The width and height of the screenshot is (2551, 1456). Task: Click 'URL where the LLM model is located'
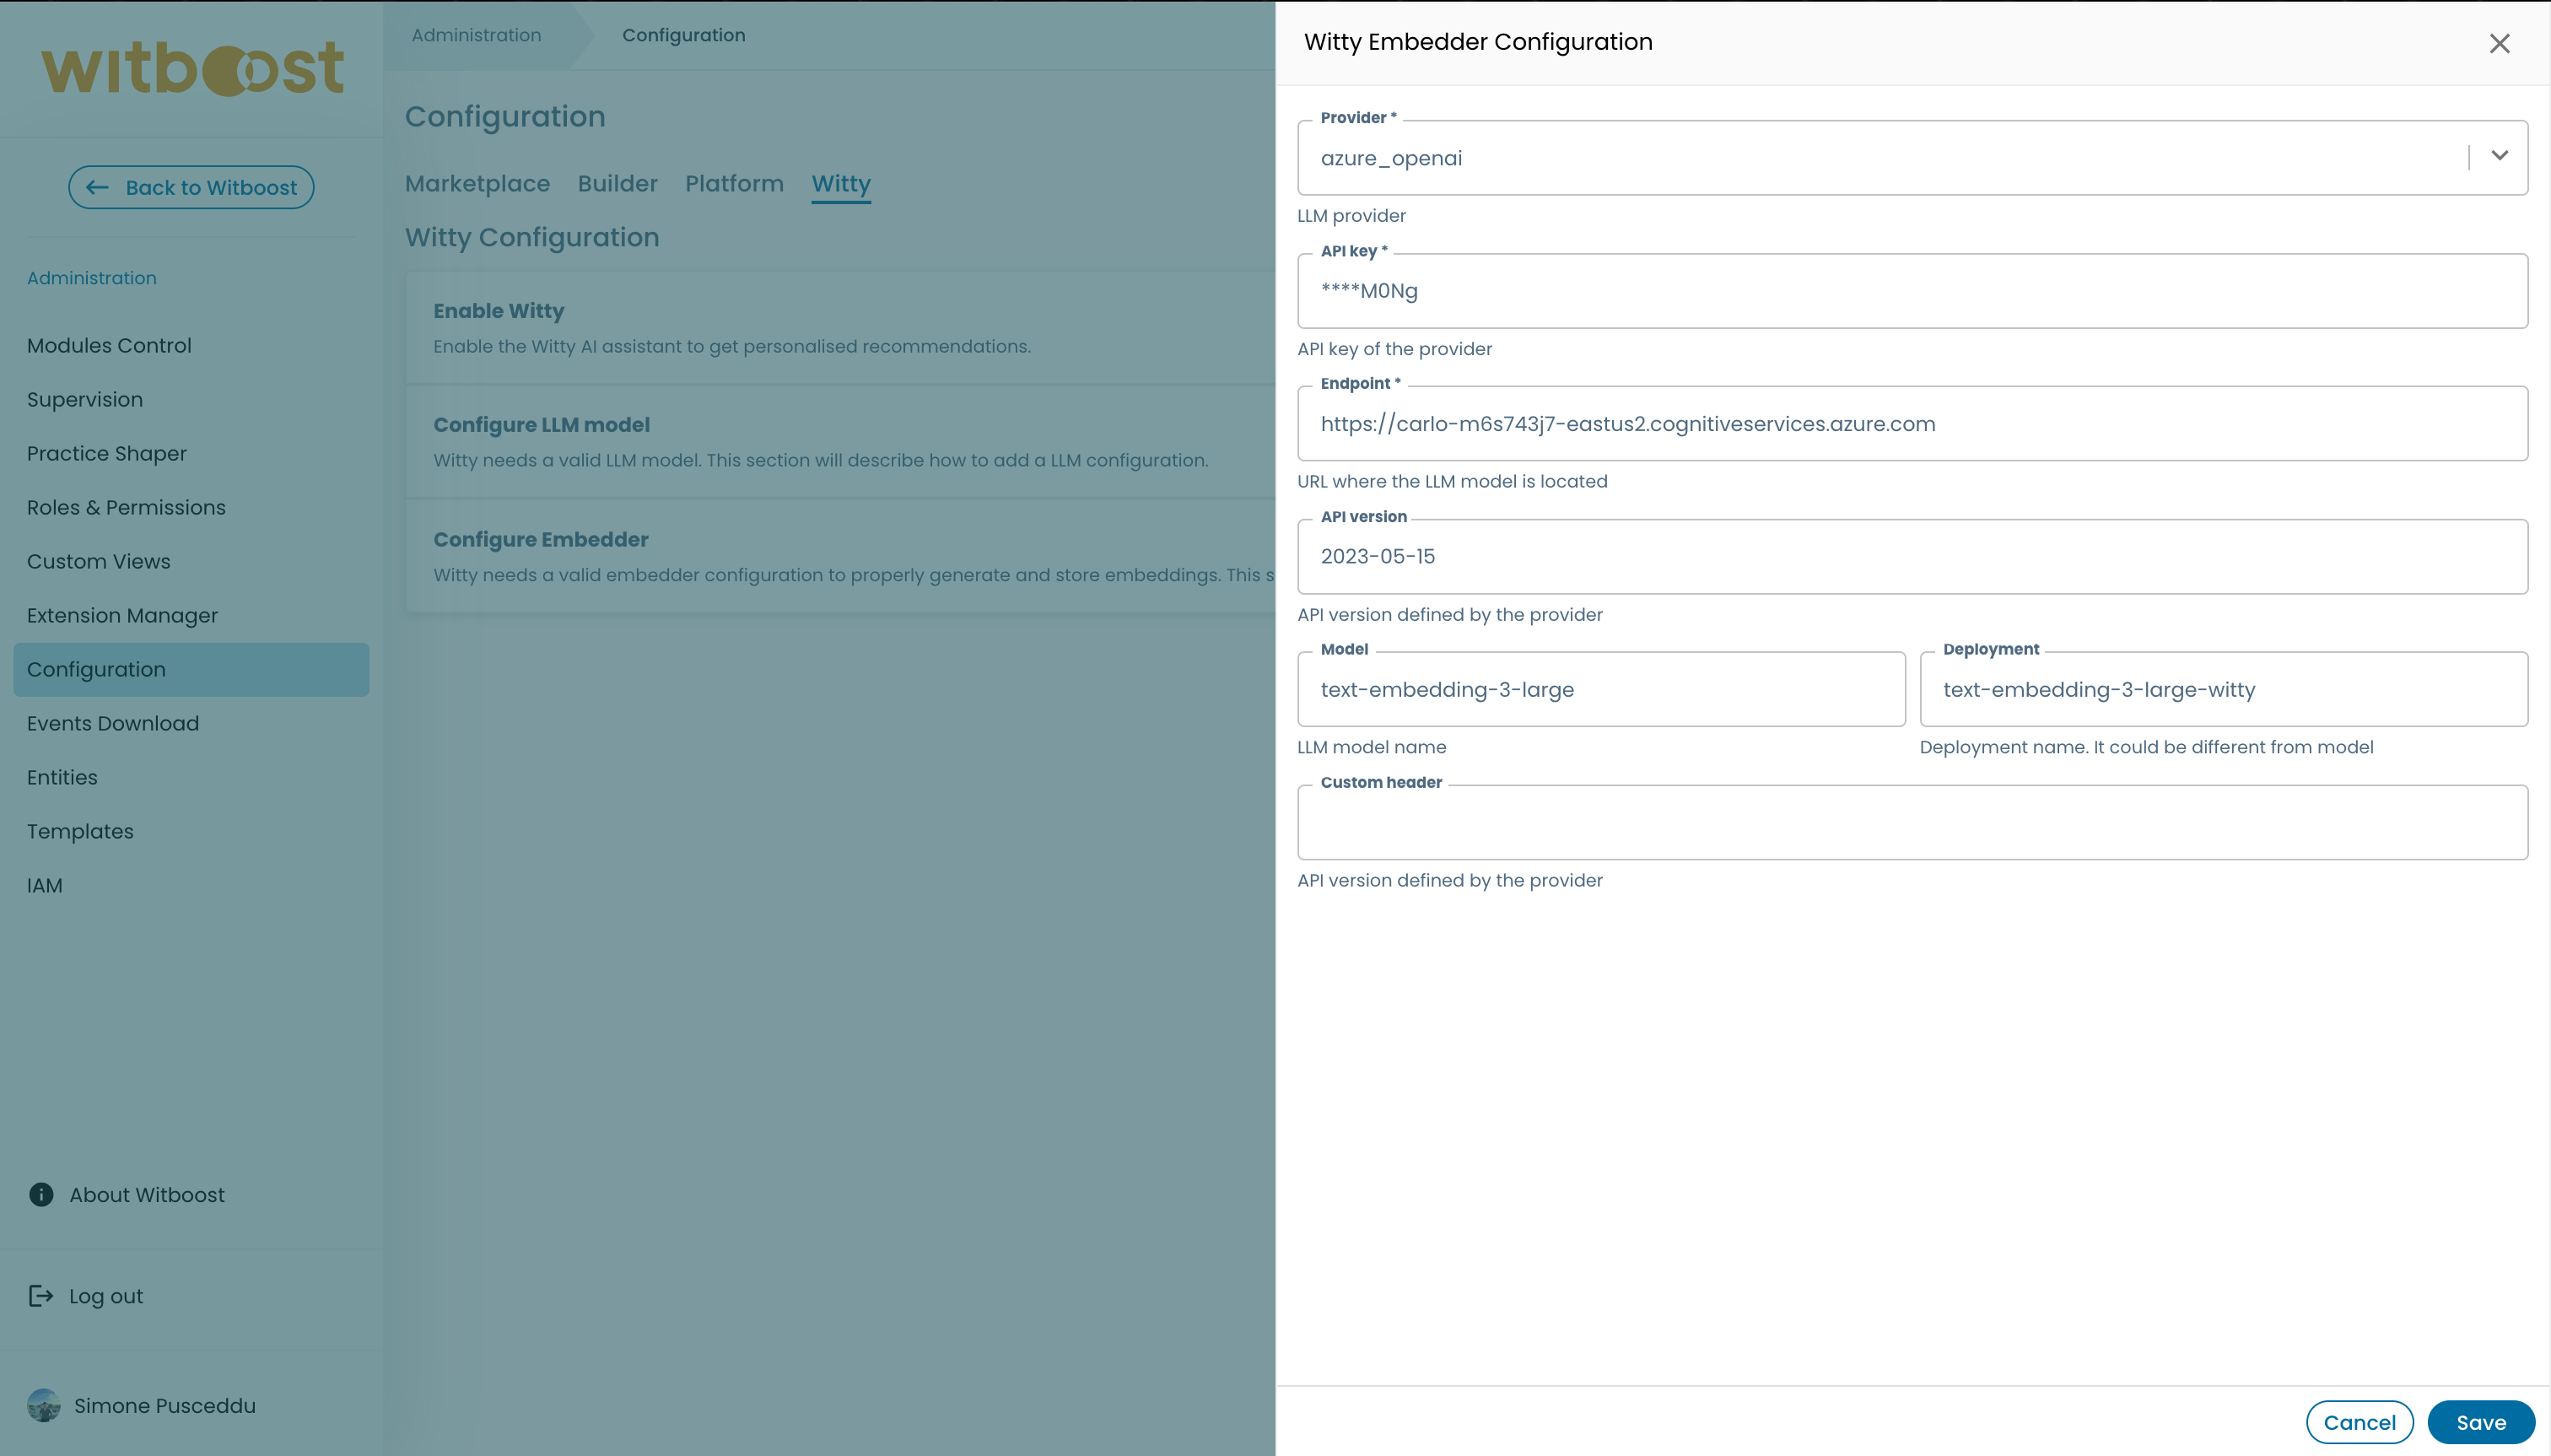pos(1452,481)
